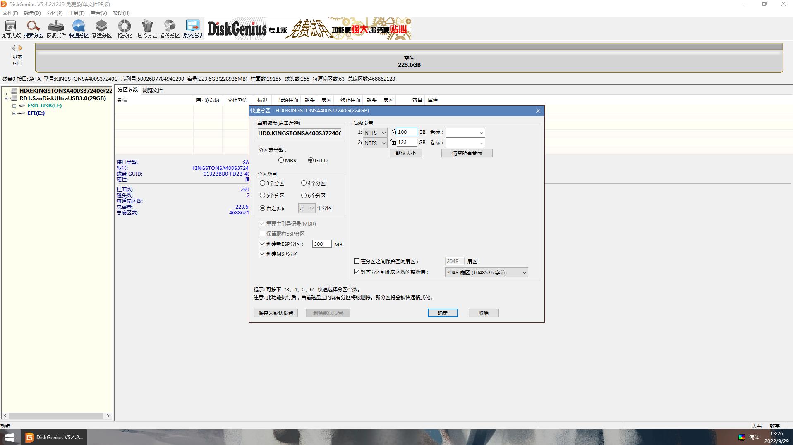Uncheck the 创建MSR分区 checkbox
This screenshot has width=793, height=445.
click(x=262, y=254)
